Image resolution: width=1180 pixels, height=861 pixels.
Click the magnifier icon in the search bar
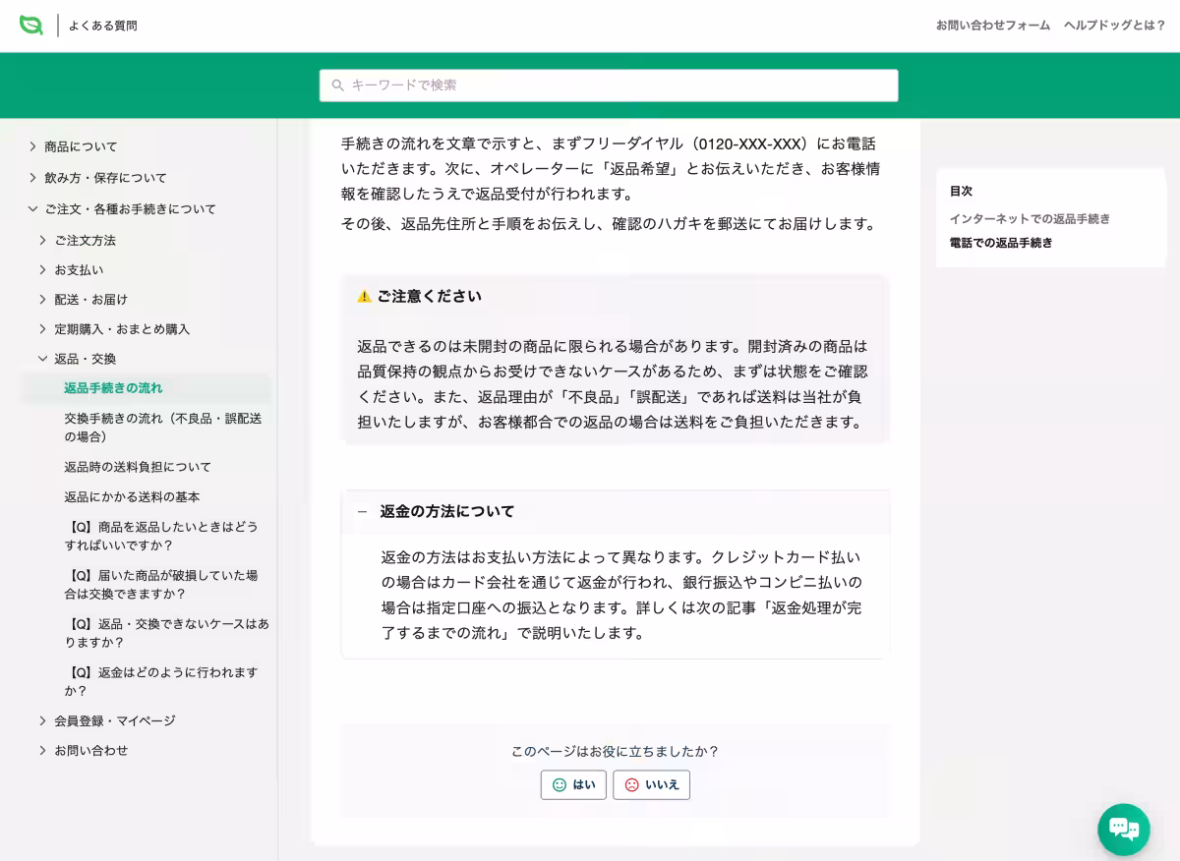click(x=336, y=86)
